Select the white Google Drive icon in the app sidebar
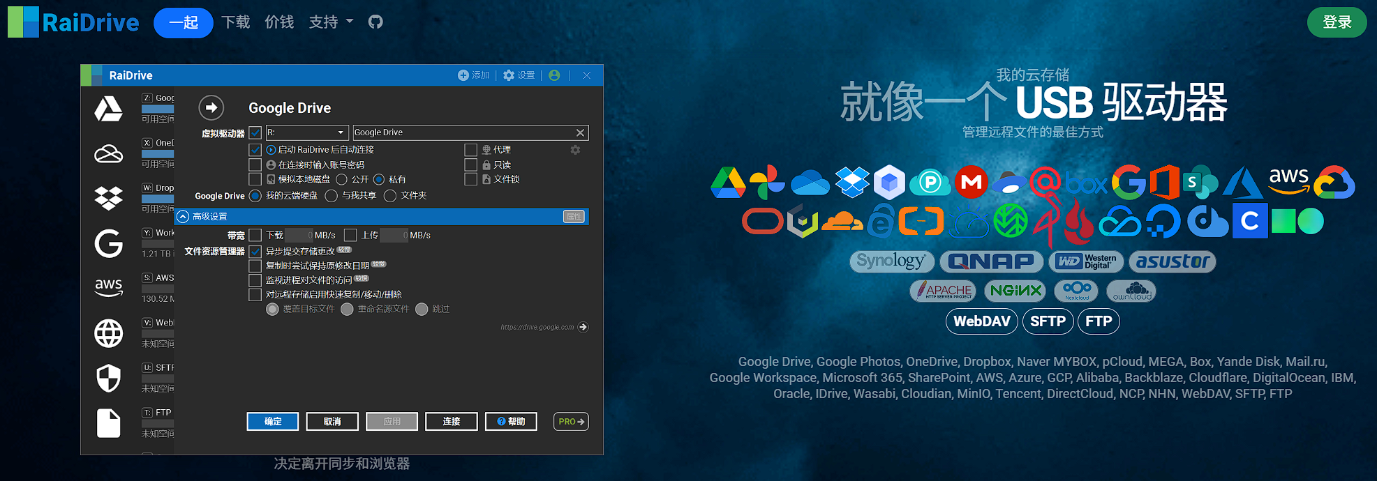 [x=108, y=109]
